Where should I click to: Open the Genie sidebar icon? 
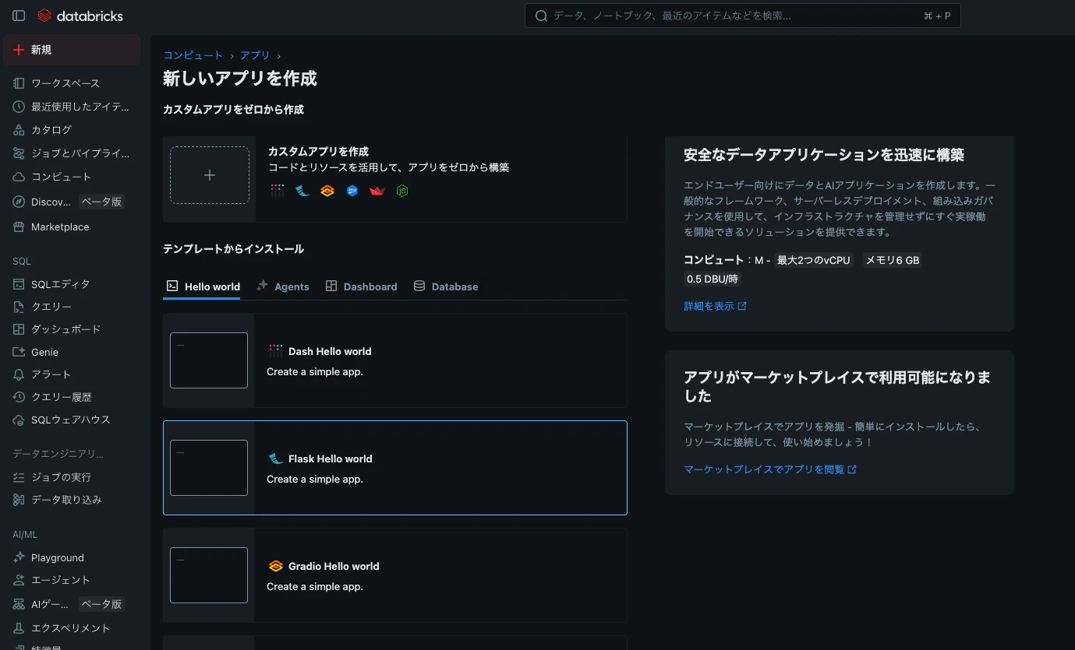[19, 352]
